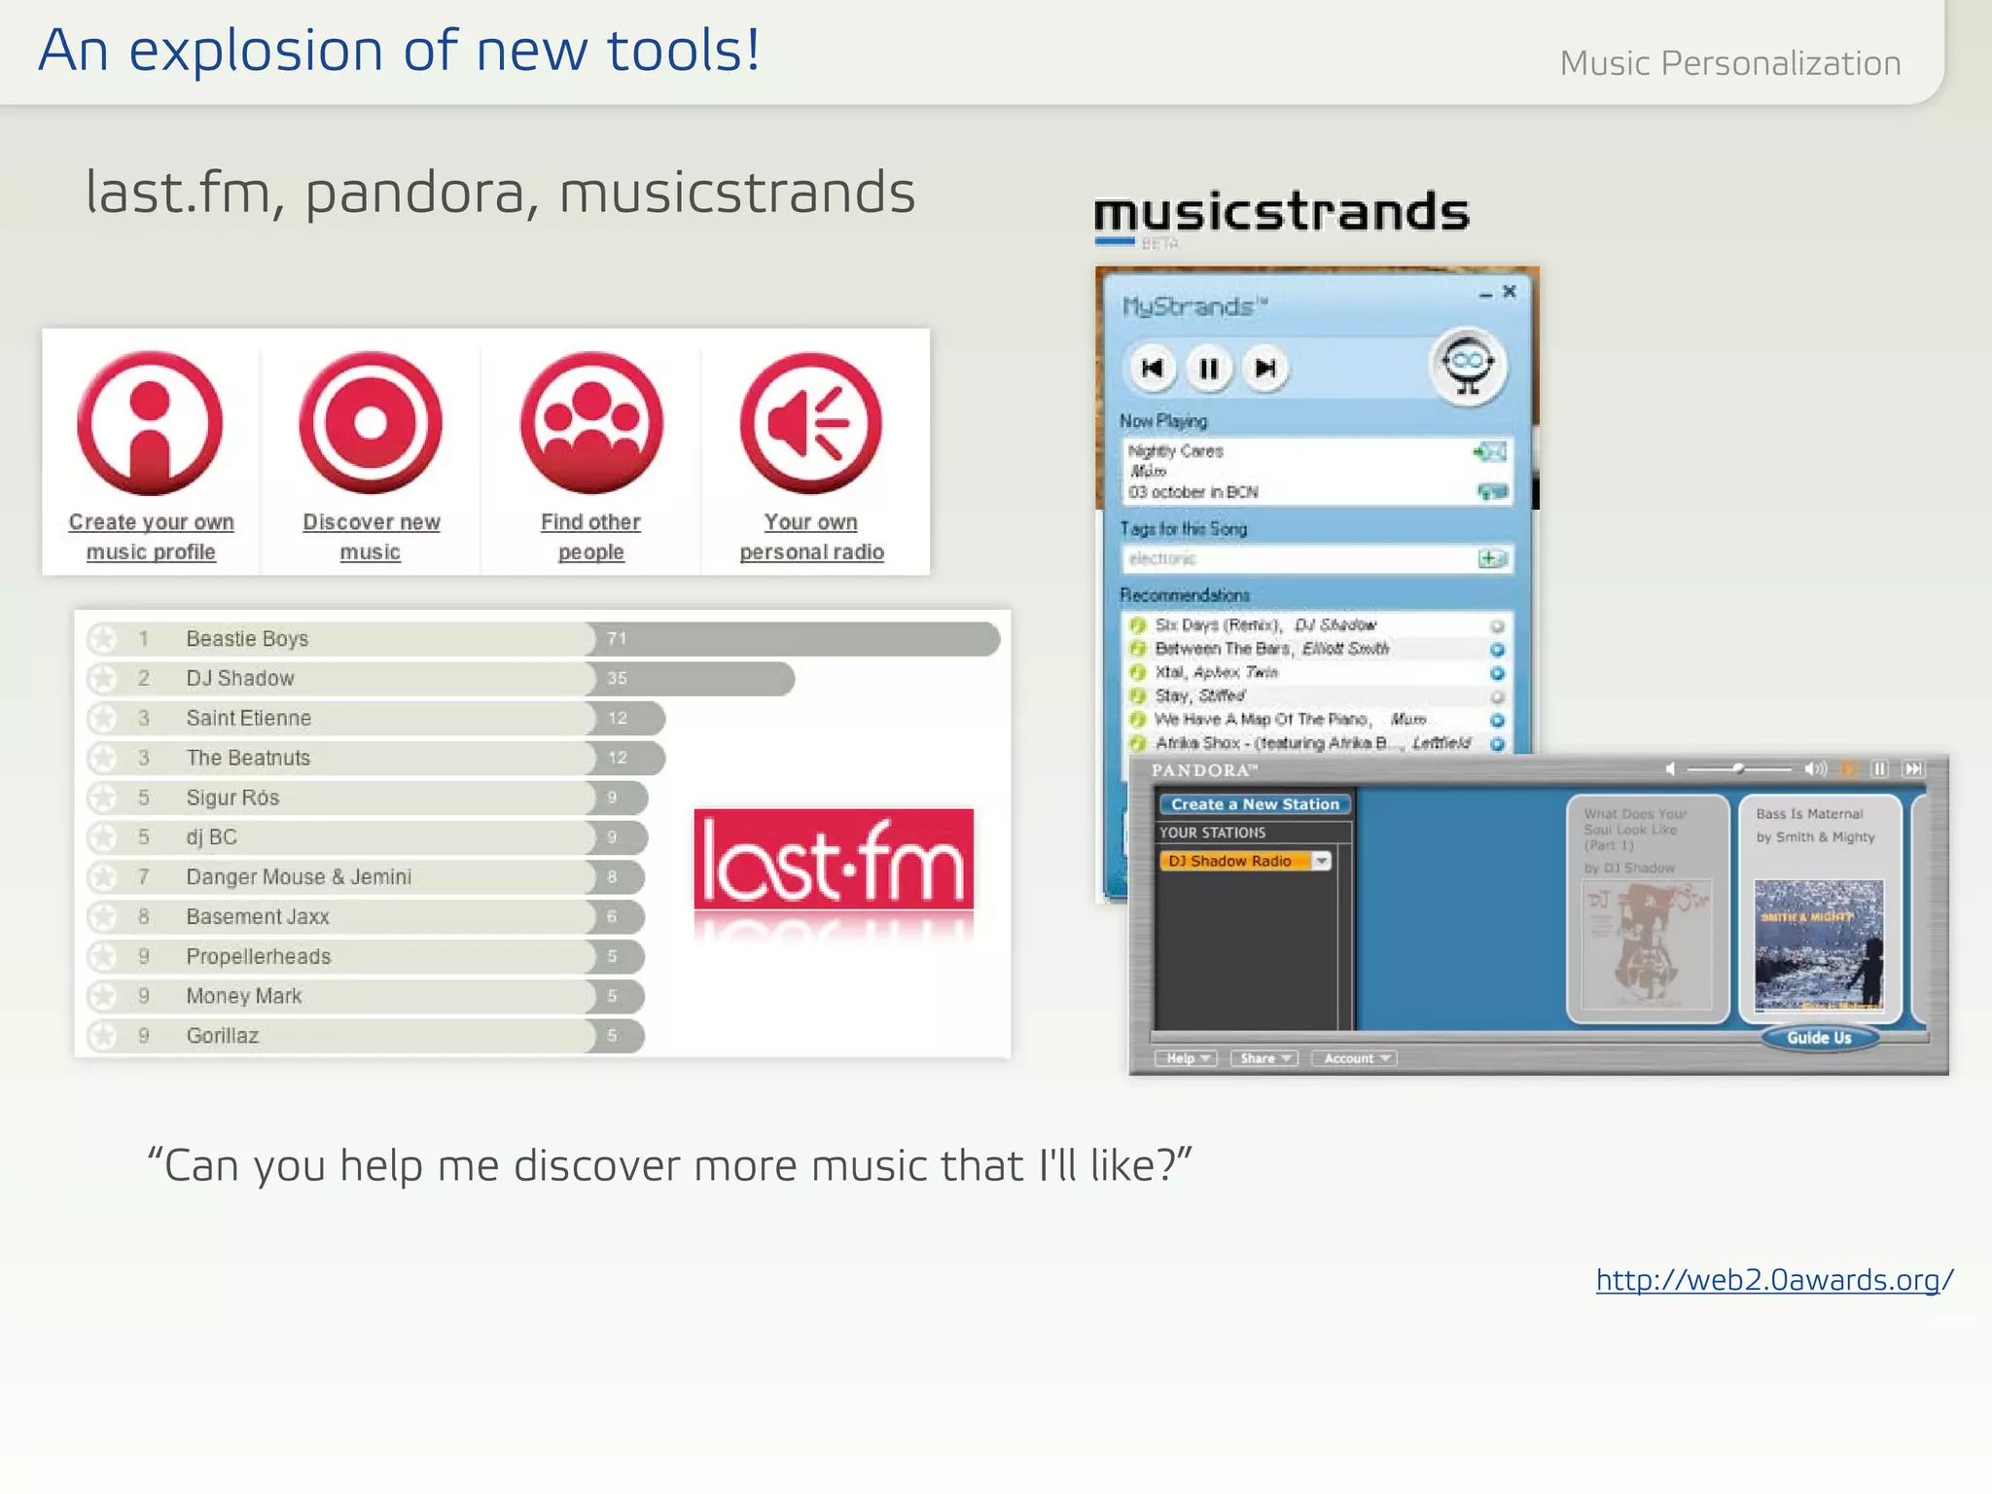Click the 'What Does Your Soul Look Like' album cover
This screenshot has width=1992, height=1494.
[1647, 945]
